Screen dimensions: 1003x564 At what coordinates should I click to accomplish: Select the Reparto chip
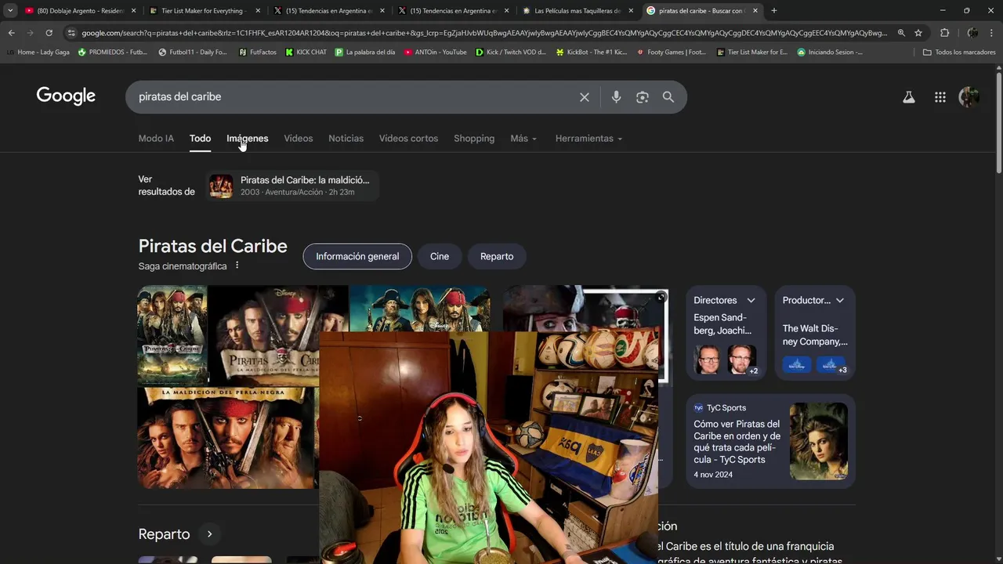pos(497,256)
